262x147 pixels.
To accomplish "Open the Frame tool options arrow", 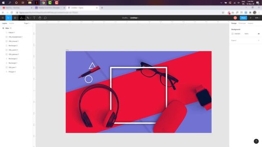I will (17, 18).
